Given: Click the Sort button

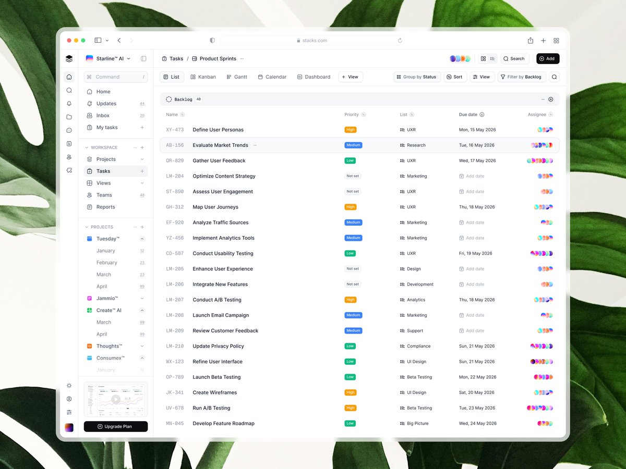Looking at the screenshot, I should [455, 77].
